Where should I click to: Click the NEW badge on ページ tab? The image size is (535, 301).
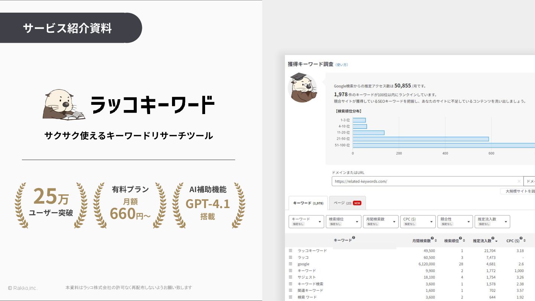(357, 203)
